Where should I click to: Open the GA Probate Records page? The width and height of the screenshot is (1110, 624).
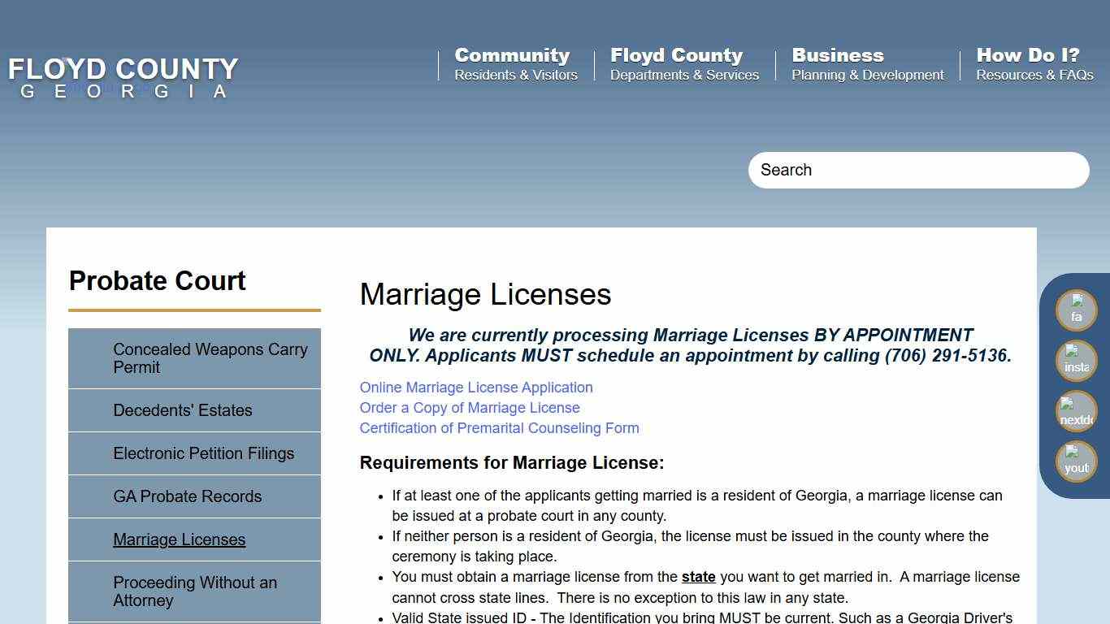[187, 496]
